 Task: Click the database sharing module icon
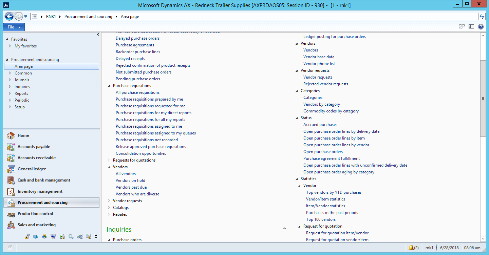click(80, 236)
